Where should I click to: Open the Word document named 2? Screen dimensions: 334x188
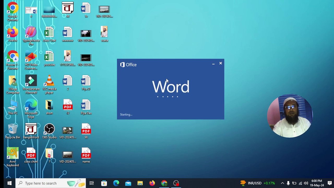coord(68,83)
